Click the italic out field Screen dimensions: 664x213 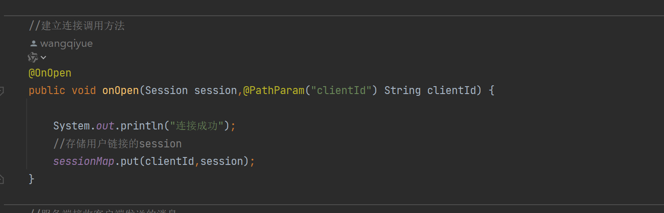pyautogui.click(x=105, y=126)
